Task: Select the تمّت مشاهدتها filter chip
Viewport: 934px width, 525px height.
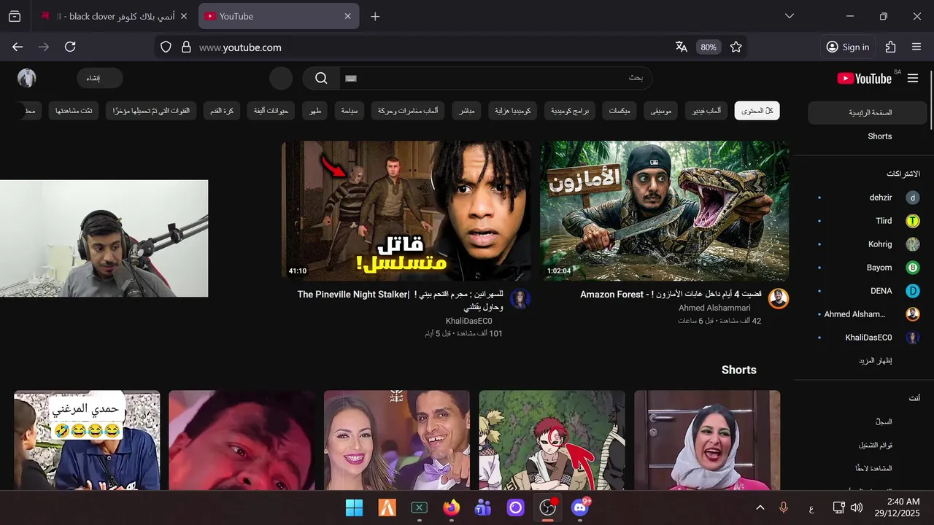Action: tap(74, 111)
